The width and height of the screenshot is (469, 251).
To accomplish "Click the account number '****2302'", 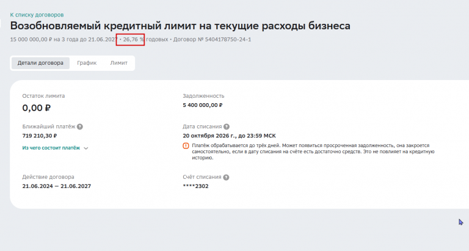I will pos(195,186).
